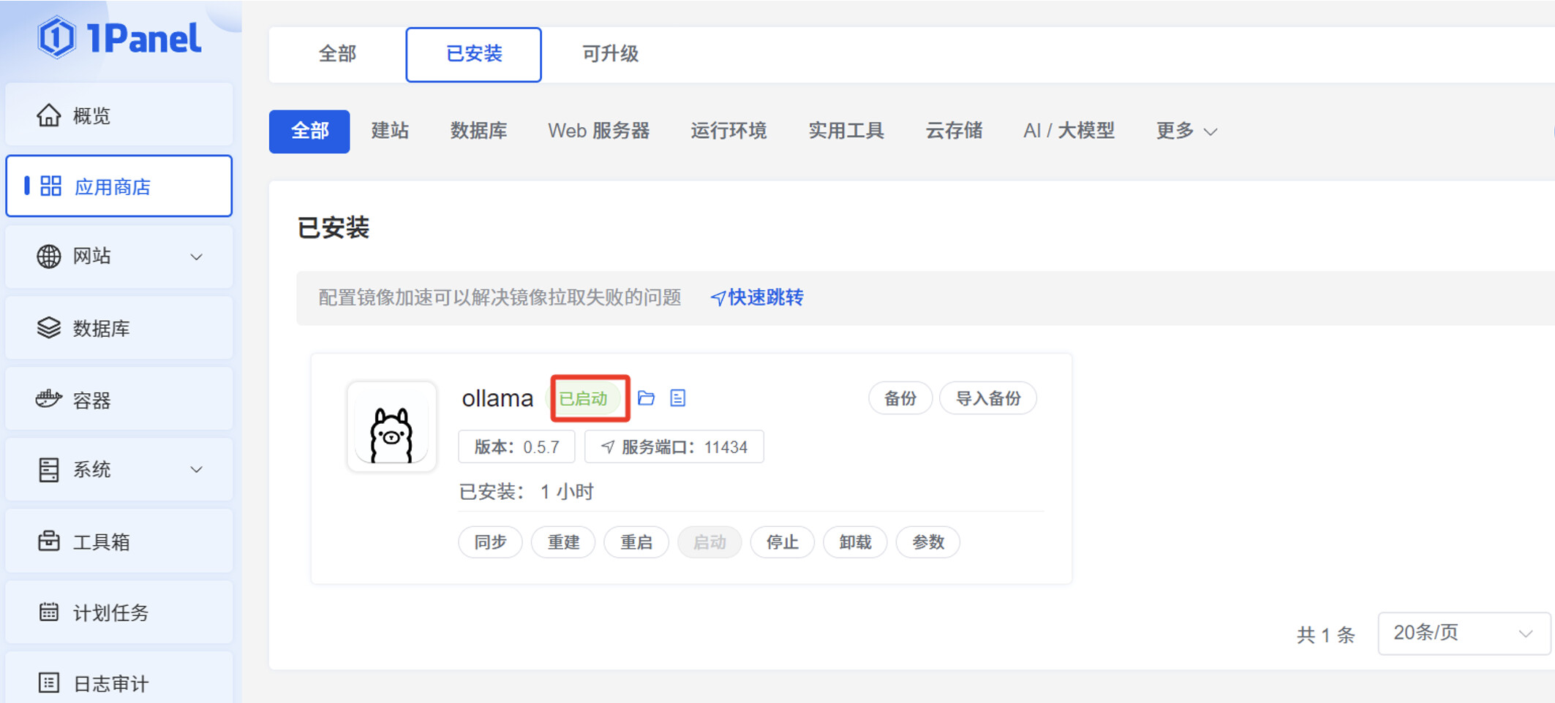
Task: Click the toolbox icon beside 工具箱
Action: [49, 541]
